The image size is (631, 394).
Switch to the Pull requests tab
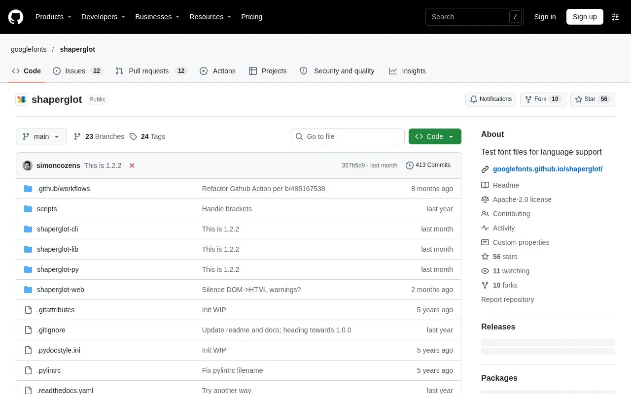coord(151,71)
